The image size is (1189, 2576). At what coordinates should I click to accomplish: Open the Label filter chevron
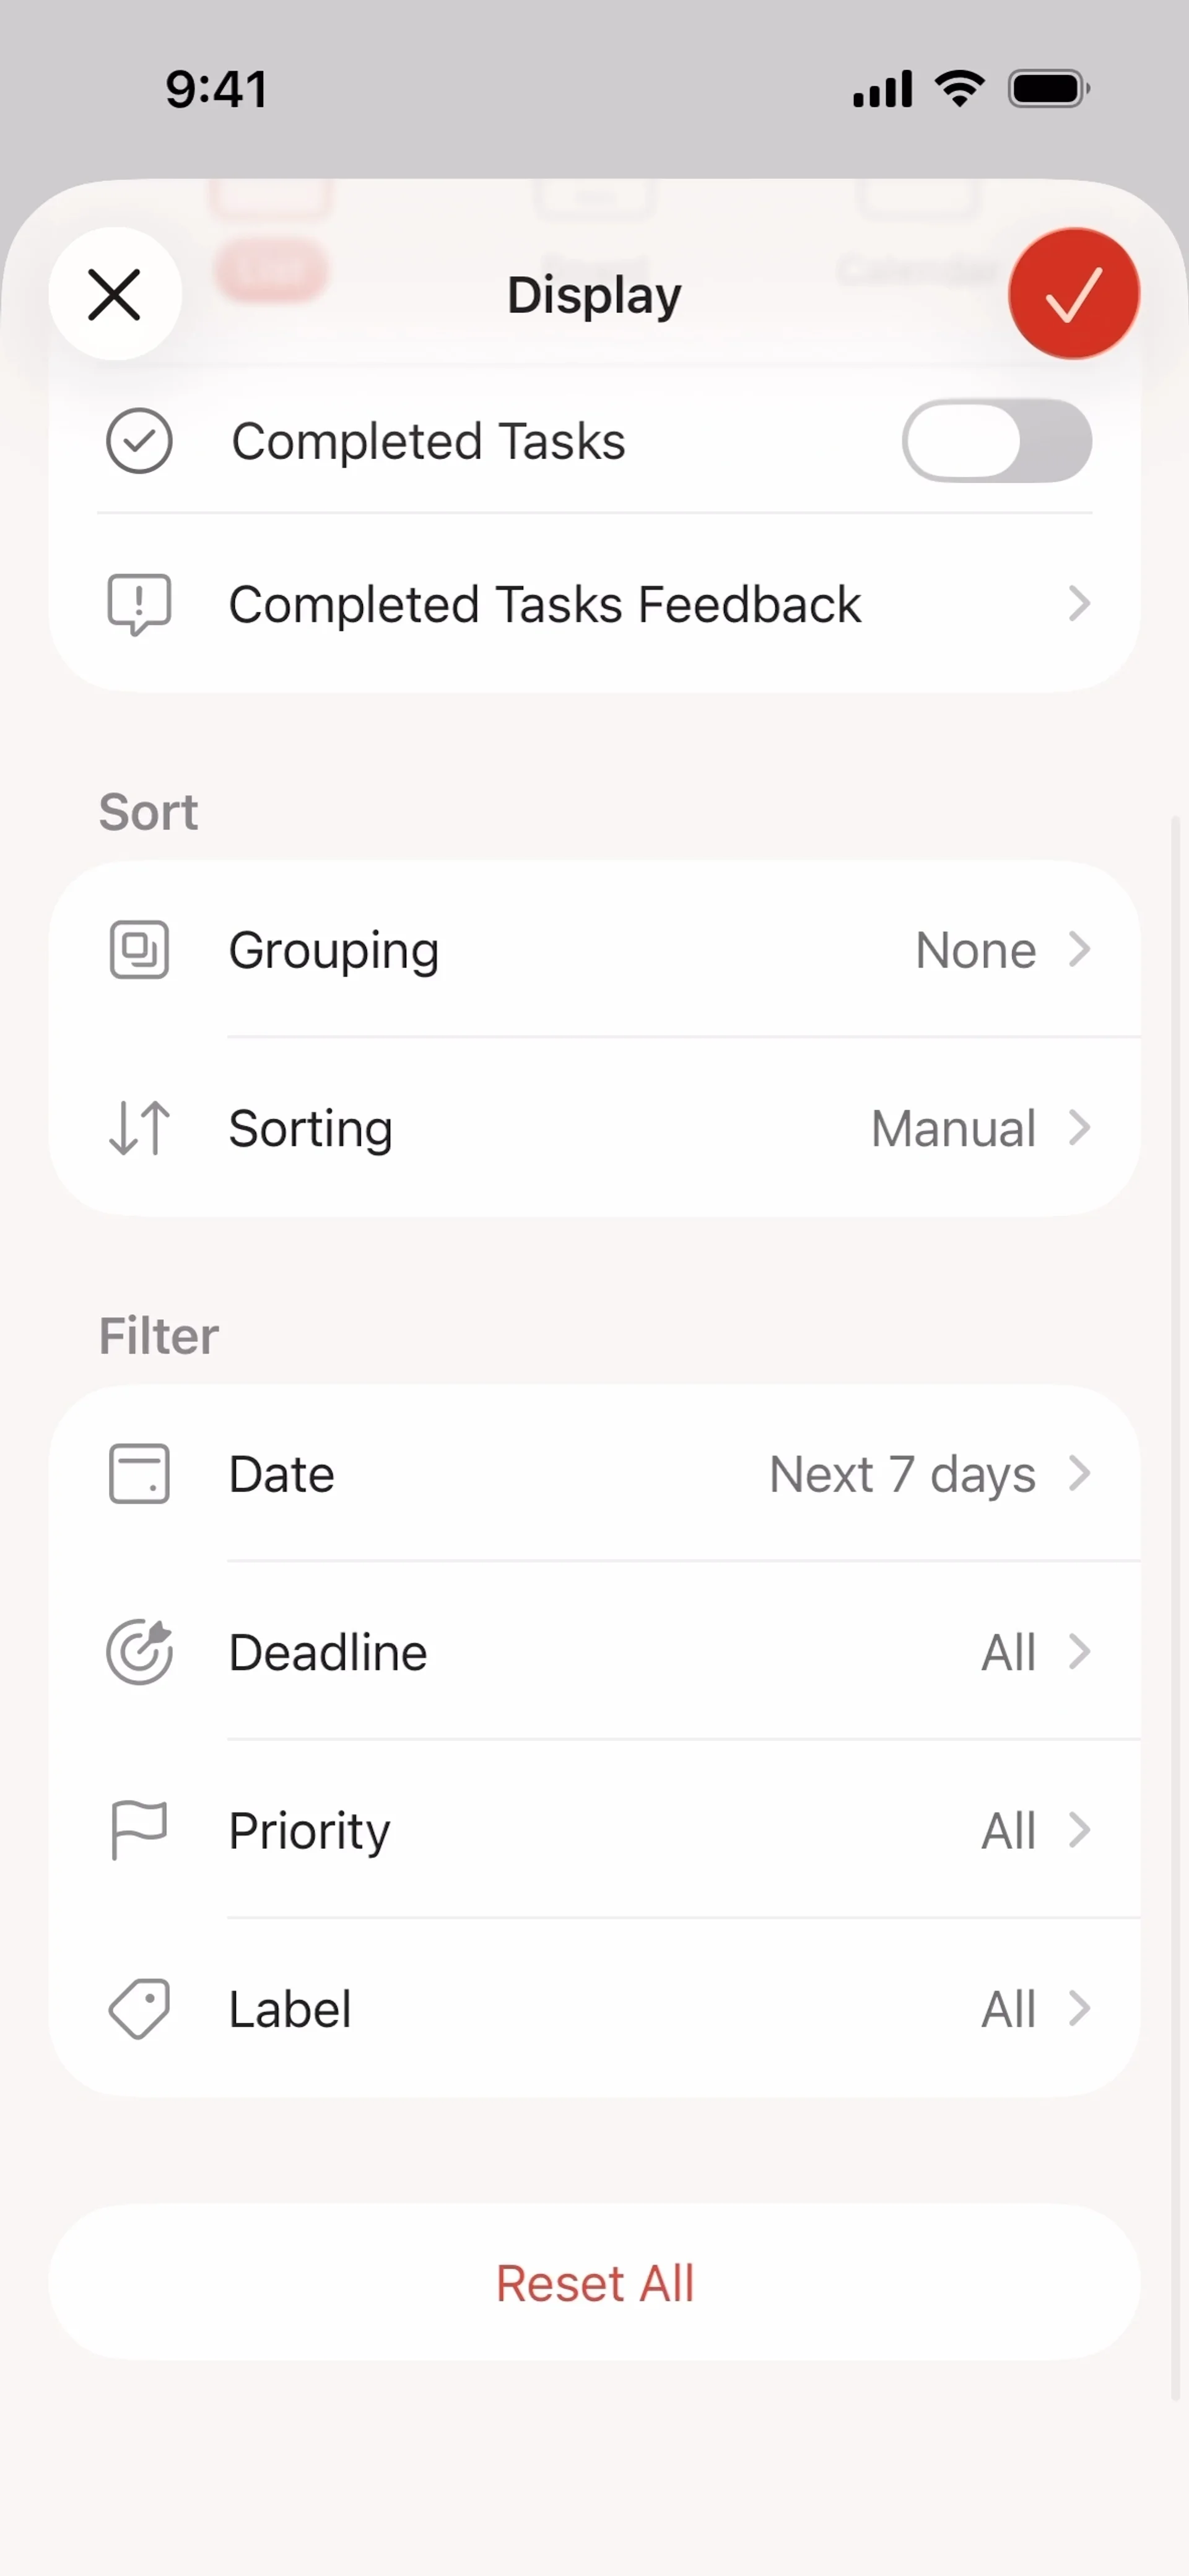coord(1078,2008)
